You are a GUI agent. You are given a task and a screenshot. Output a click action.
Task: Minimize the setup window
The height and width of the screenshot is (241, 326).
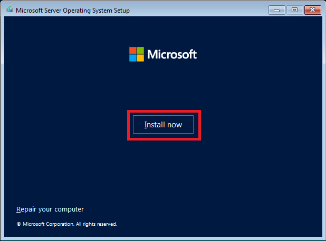pos(276,10)
